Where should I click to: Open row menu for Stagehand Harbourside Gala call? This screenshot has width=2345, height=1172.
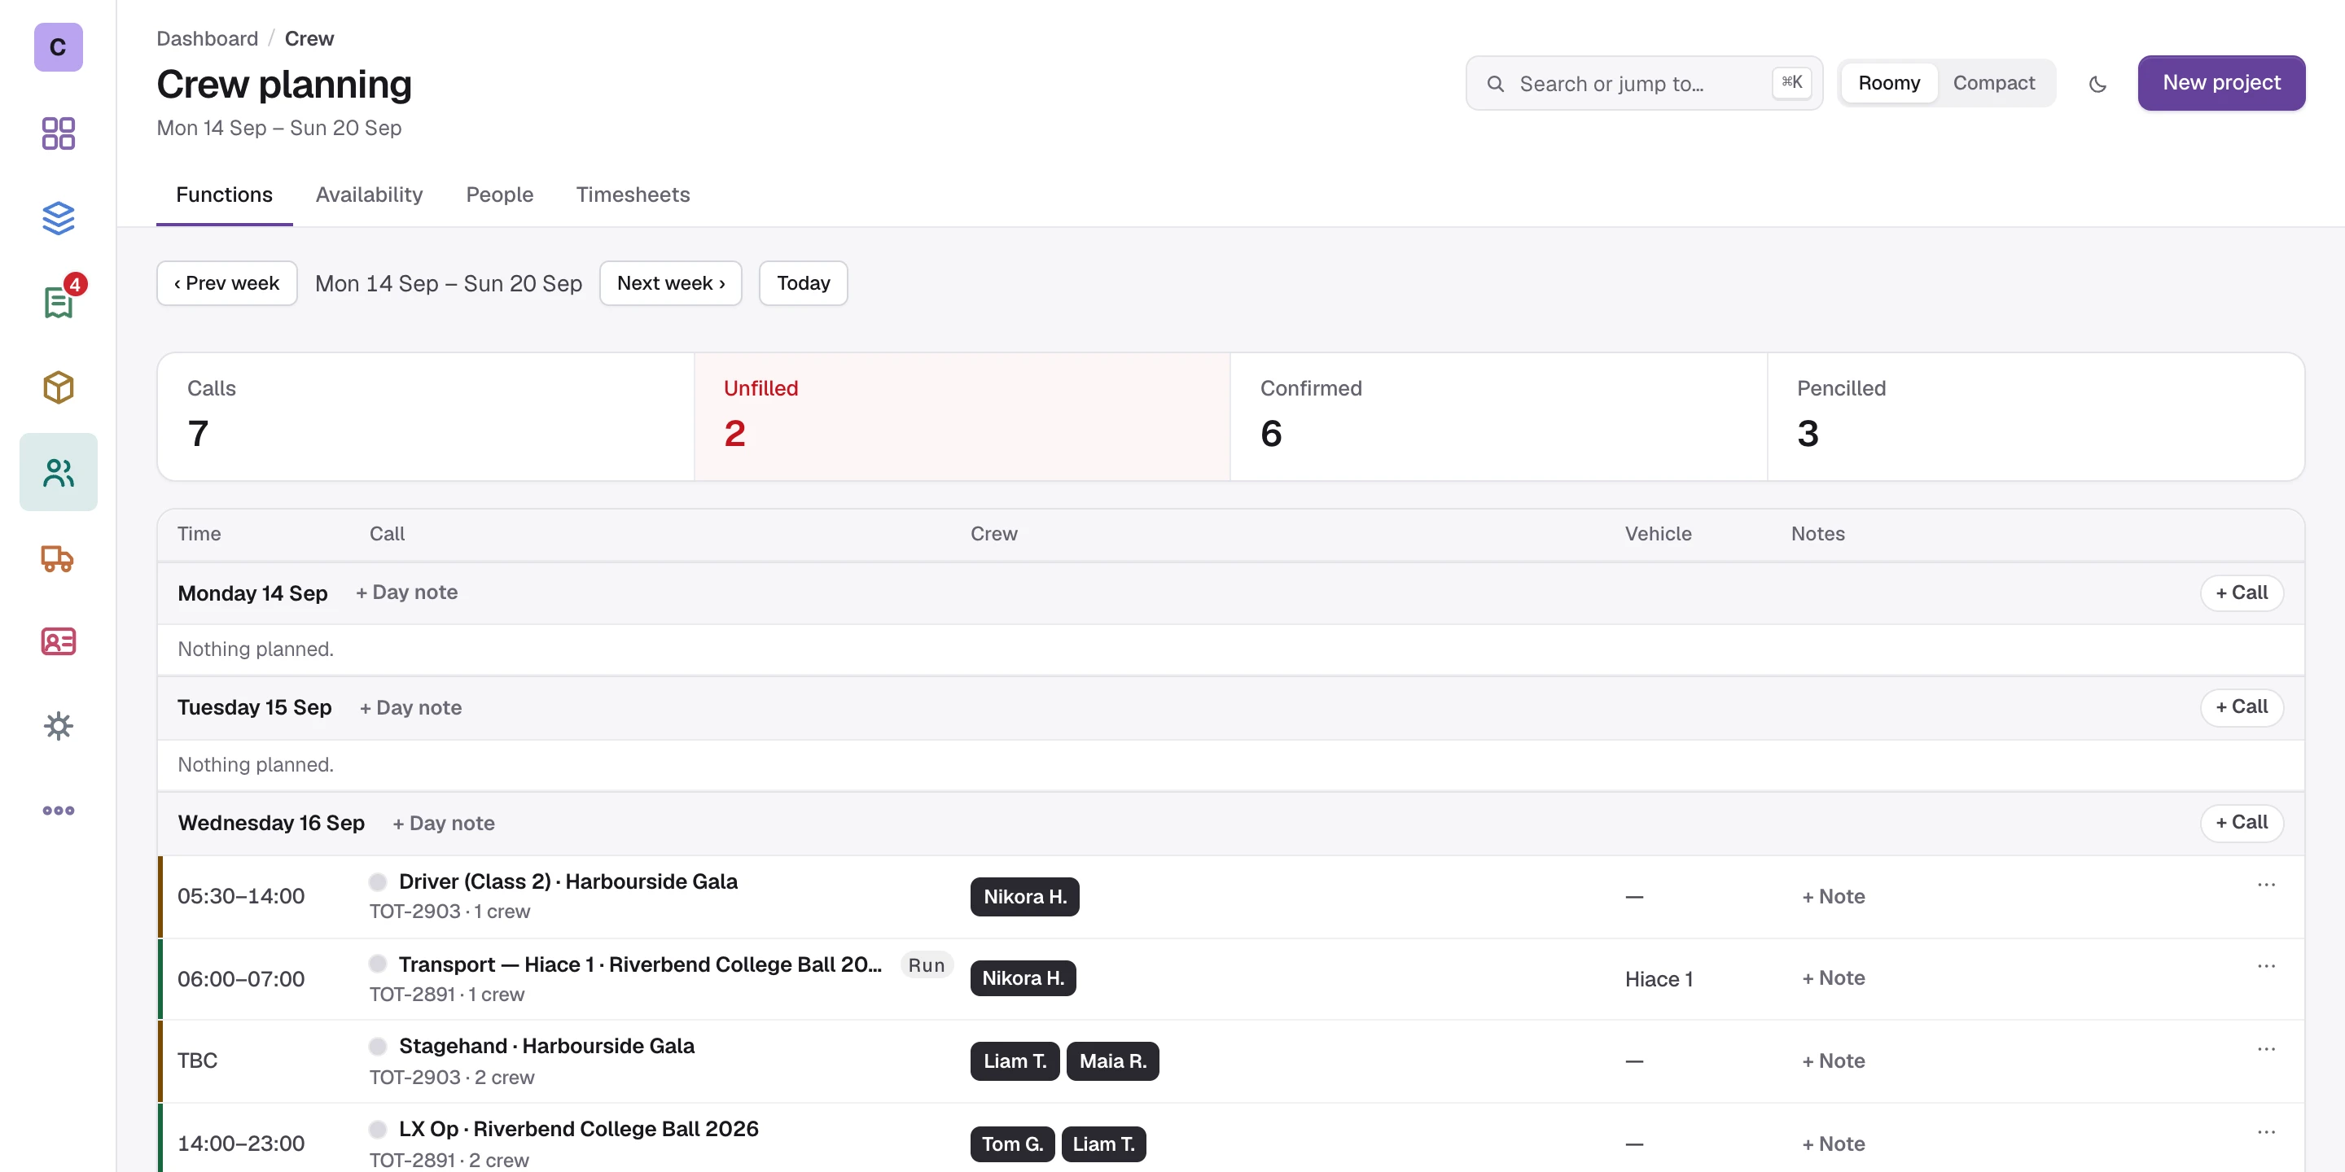[2266, 1049]
